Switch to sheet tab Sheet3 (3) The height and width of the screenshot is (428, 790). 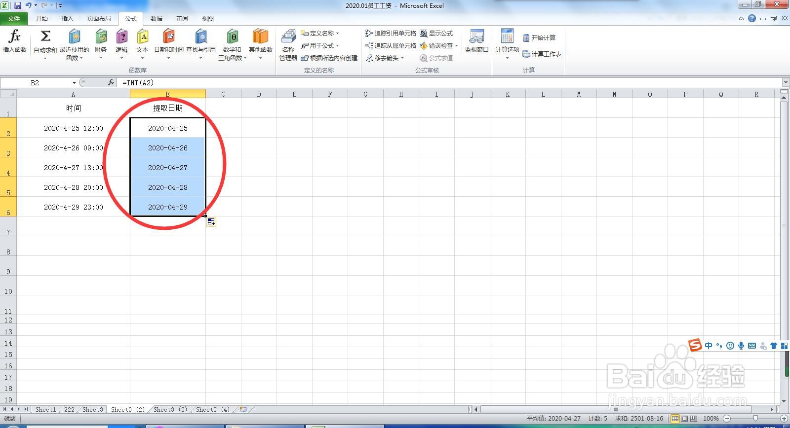(170, 409)
